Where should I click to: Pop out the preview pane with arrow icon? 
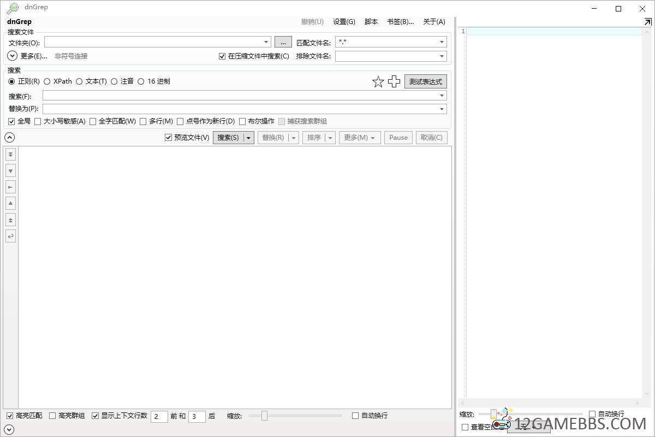[x=648, y=22]
